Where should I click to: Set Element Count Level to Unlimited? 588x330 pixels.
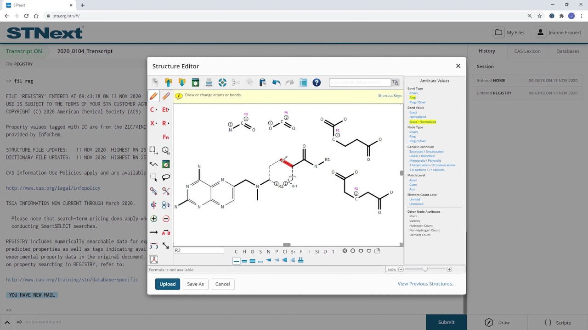point(416,204)
